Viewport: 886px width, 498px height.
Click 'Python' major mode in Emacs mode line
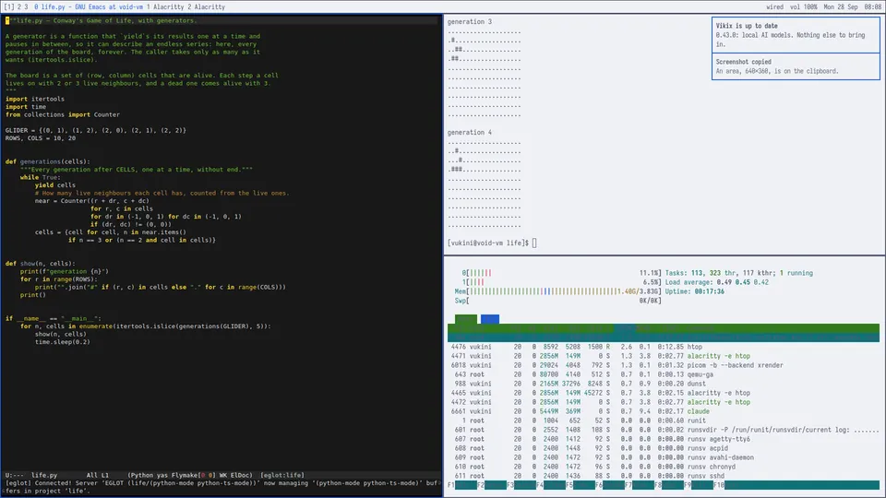point(142,476)
